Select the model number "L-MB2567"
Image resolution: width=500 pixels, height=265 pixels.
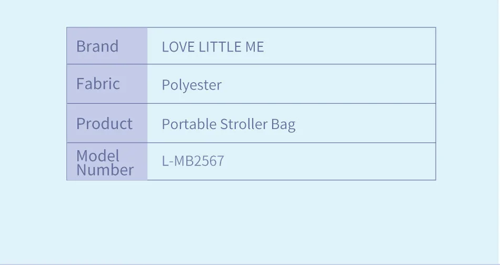point(193,161)
